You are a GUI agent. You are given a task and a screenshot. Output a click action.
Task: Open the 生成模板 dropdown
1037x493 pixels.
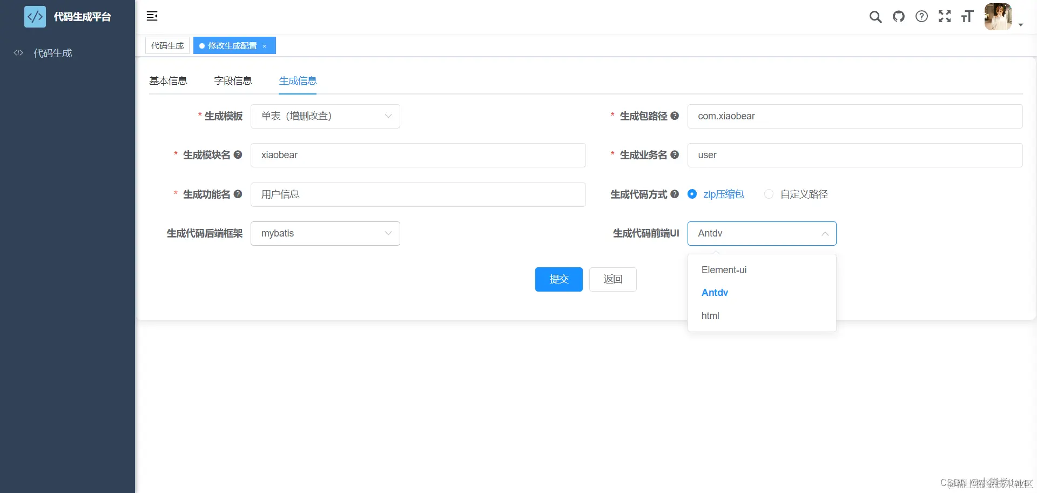click(x=325, y=116)
